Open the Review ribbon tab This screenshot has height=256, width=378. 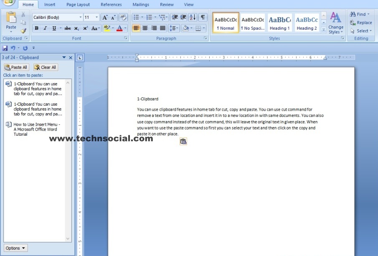click(x=167, y=4)
